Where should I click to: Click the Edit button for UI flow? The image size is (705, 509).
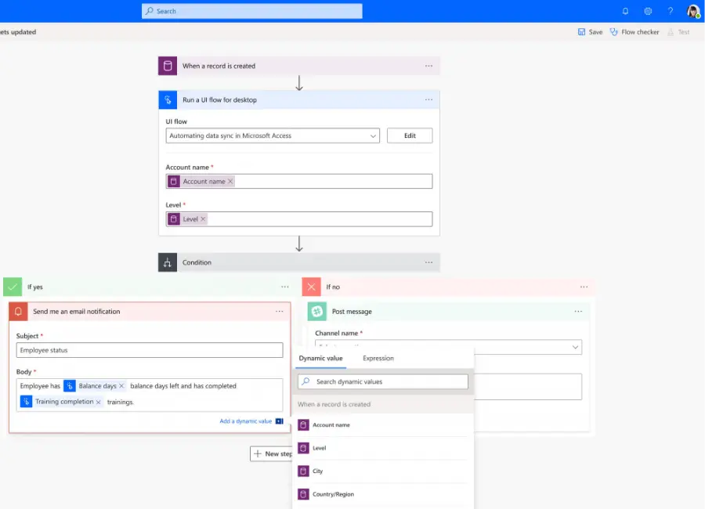click(410, 135)
